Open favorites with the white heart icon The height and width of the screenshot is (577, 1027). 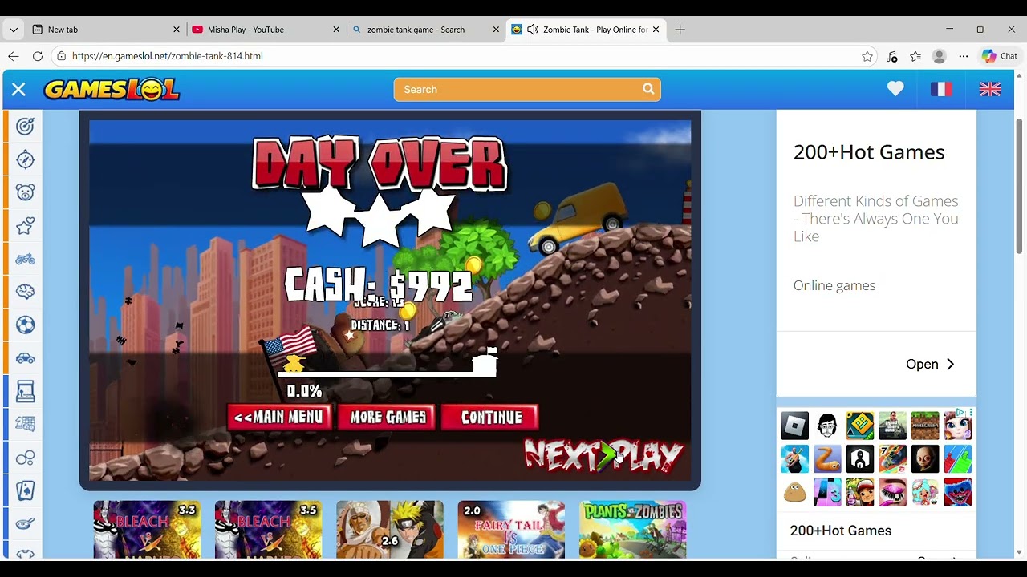(895, 89)
